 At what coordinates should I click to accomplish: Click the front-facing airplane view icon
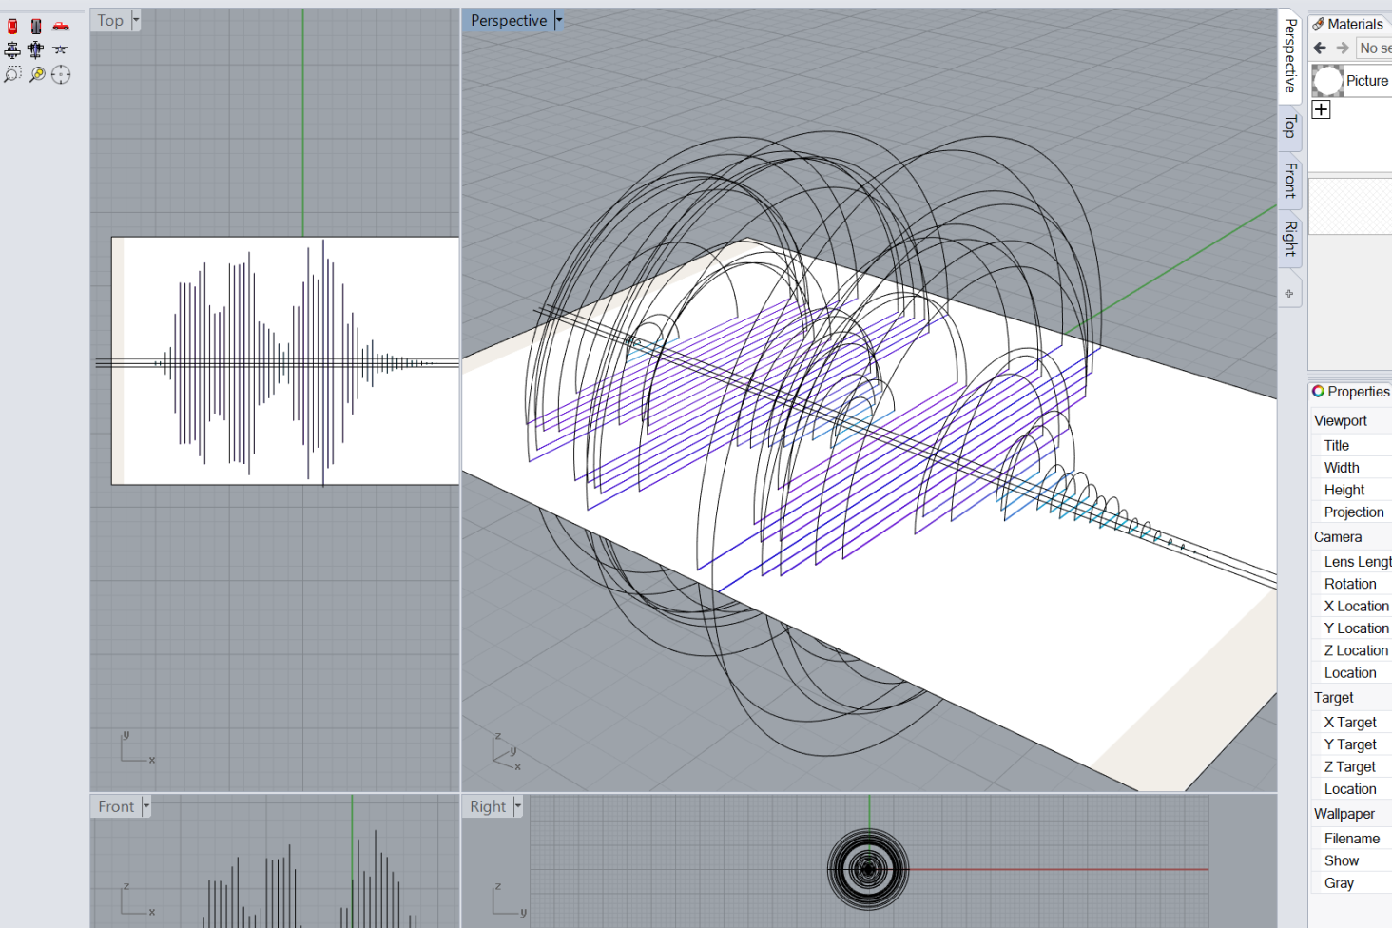pos(61,50)
